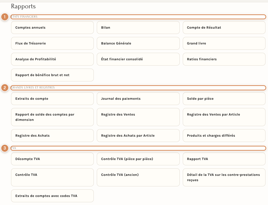The height and width of the screenshot is (205, 268).
Task: Open the Décompte TVA report
Action: tap(52, 159)
